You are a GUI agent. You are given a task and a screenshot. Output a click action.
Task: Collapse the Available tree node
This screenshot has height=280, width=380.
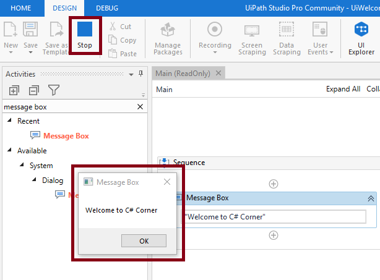[9, 150]
